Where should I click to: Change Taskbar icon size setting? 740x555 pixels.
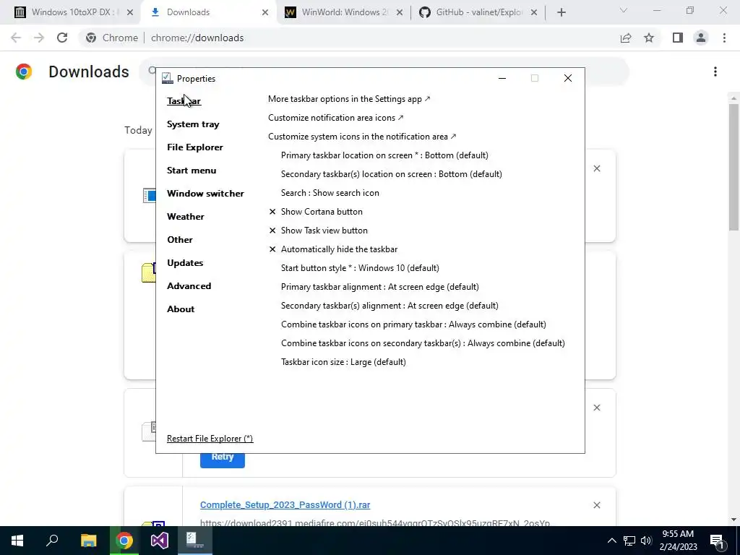343,362
